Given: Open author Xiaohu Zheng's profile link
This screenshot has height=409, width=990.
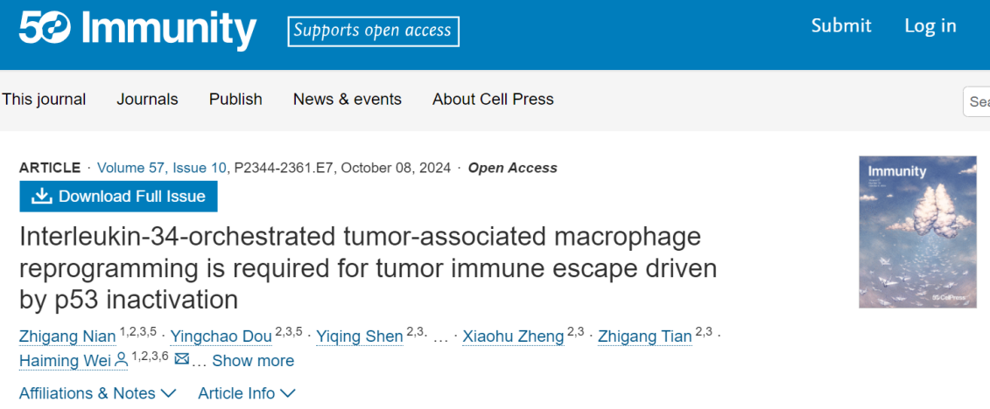Looking at the screenshot, I should pyautogui.click(x=512, y=336).
